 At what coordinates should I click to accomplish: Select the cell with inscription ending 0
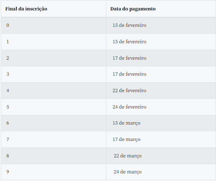53,25
